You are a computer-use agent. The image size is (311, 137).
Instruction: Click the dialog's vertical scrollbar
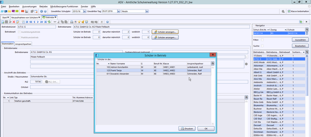click(213, 95)
